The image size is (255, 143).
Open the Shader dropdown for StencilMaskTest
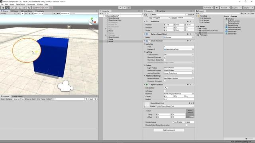pyautogui.click(x=175, y=106)
